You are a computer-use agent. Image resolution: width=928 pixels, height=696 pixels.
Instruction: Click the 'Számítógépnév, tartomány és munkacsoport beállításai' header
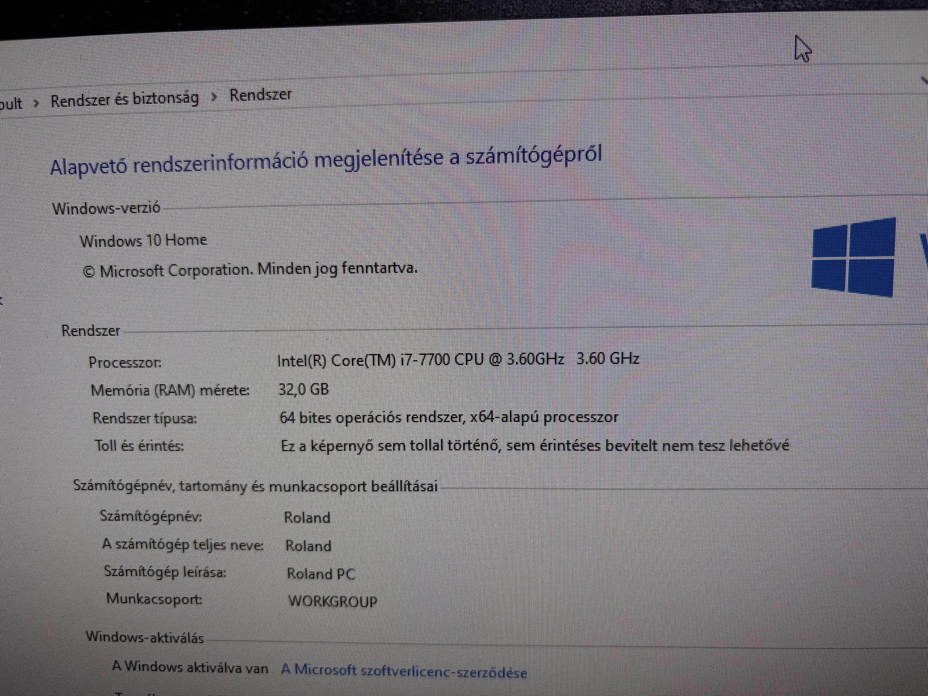point(255,486)
